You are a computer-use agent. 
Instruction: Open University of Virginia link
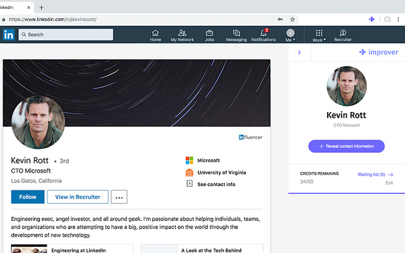point(221,173)
